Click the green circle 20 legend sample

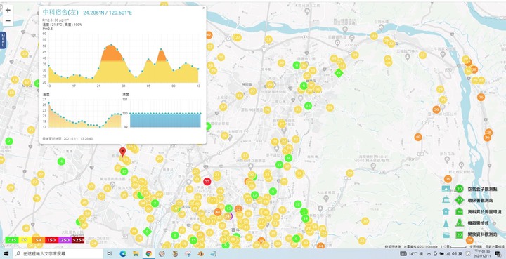459,189
